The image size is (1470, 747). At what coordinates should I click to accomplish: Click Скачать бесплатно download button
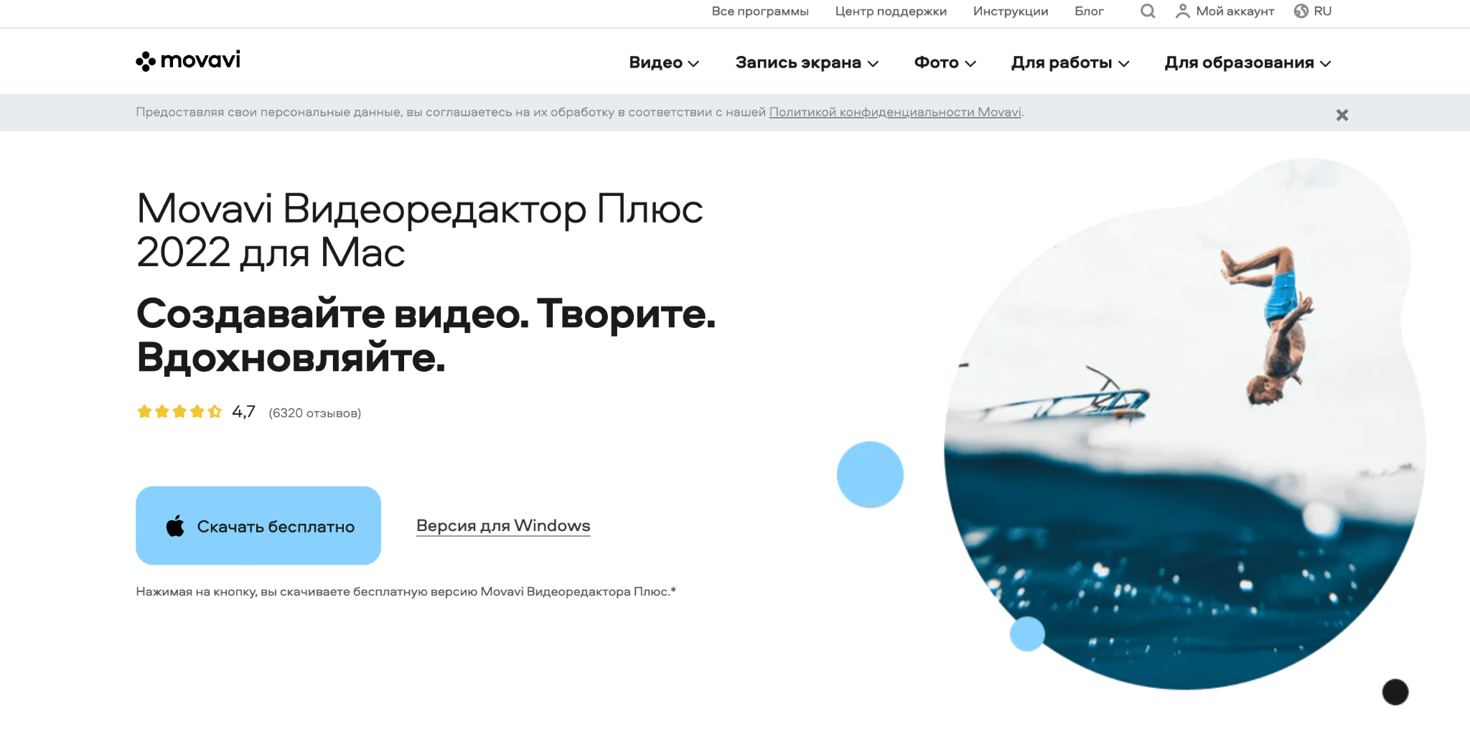click(x=258, y=526)
